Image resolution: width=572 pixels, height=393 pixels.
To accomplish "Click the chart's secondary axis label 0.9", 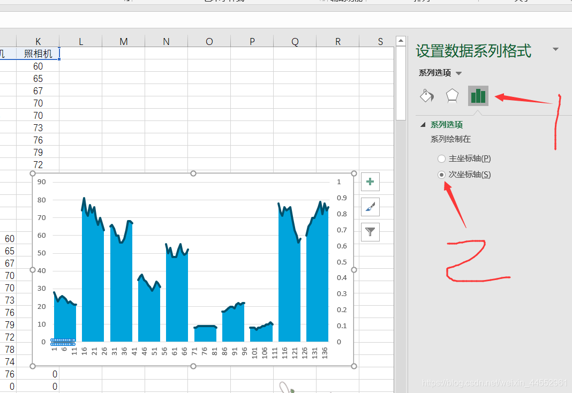I will [x=342, y=198].
